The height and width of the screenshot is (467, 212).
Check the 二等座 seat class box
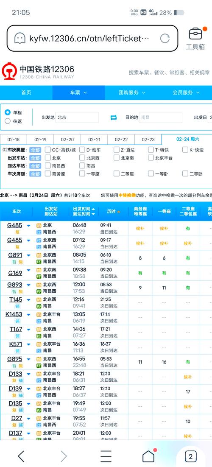pos(116,174)
